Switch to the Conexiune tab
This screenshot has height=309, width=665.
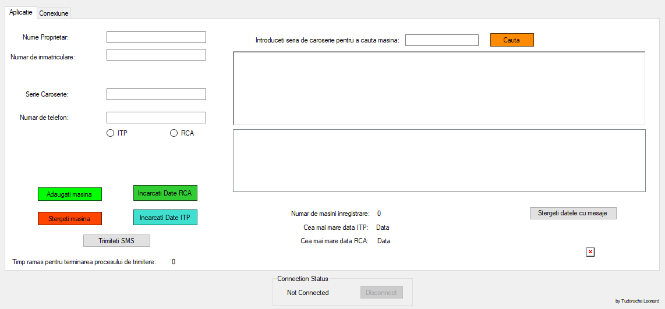pyautogui.click(x=54, y=13)
